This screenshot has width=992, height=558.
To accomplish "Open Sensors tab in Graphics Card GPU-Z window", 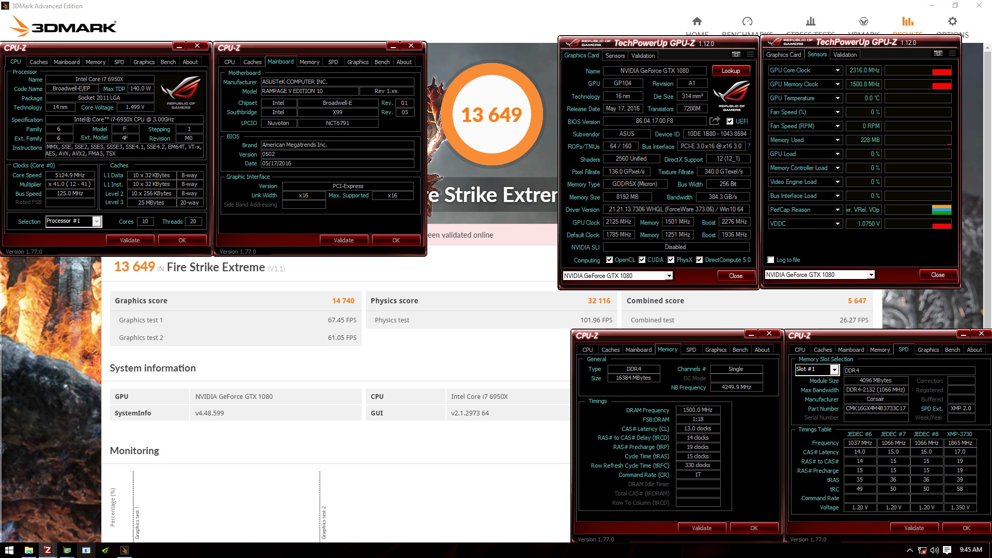I will point(615,56).
